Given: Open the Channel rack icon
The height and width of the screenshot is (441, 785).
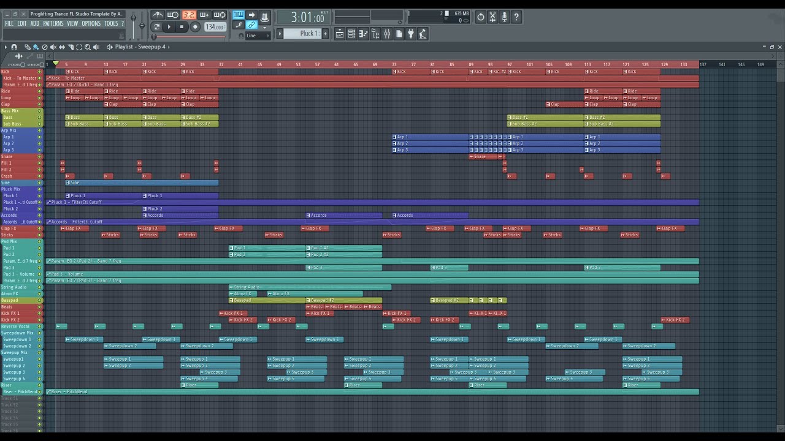Looking at the screenshot, I should tap(351, 34).
